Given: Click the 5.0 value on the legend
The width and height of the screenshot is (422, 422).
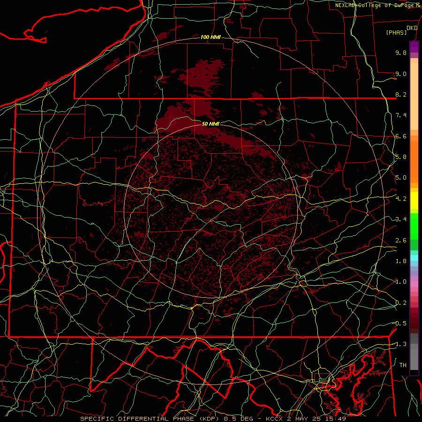Looking at the screenshot, I should pos(401,178).
